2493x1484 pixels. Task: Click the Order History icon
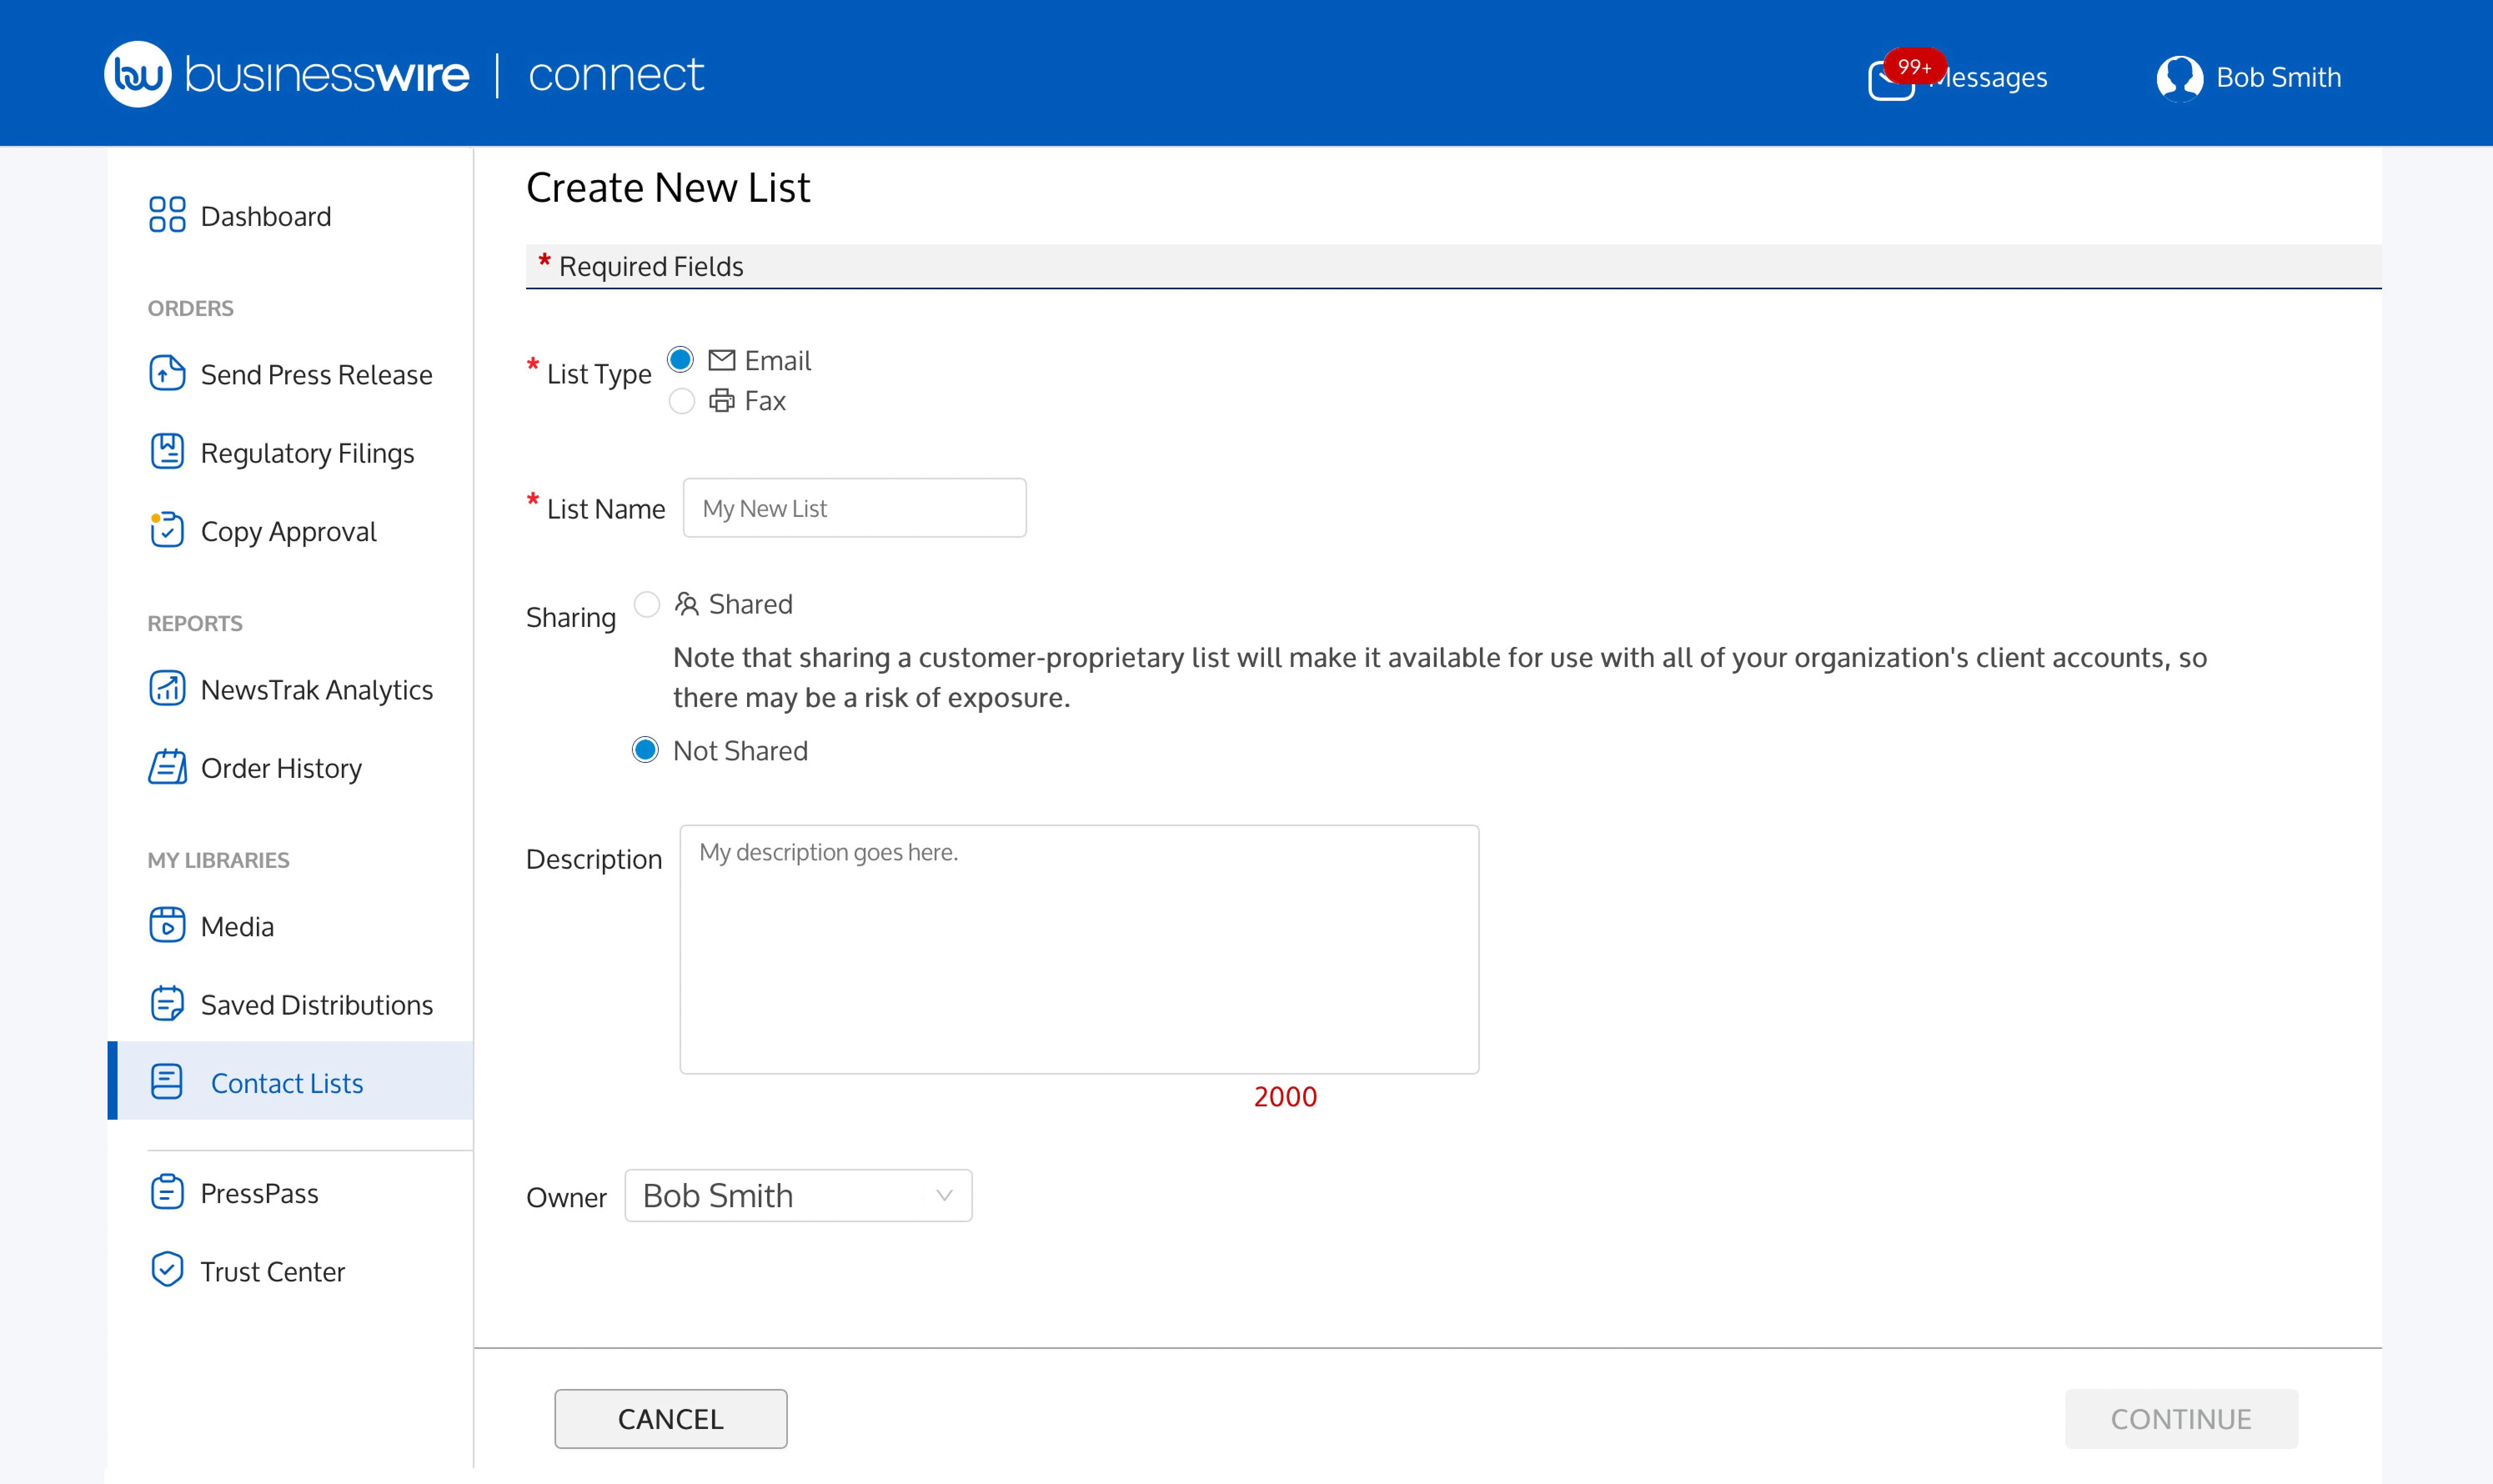pos(167,766)
